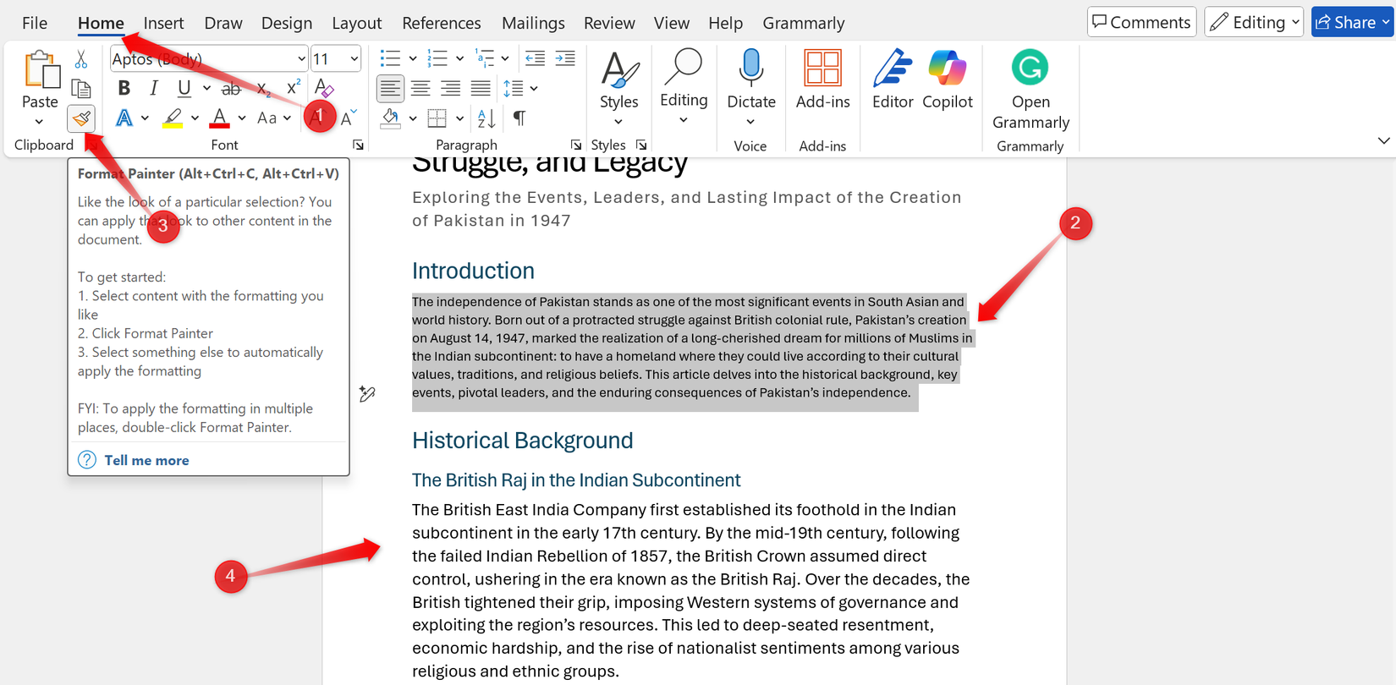The image size is (1396, 685).
Task: Justify the paragraph text
Action: pos(481,88)
